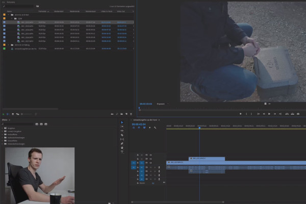
Task: Step back one frame in Program Monitor
Action: (x=264, y=114)
